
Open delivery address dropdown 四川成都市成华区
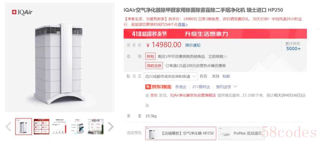171,76
